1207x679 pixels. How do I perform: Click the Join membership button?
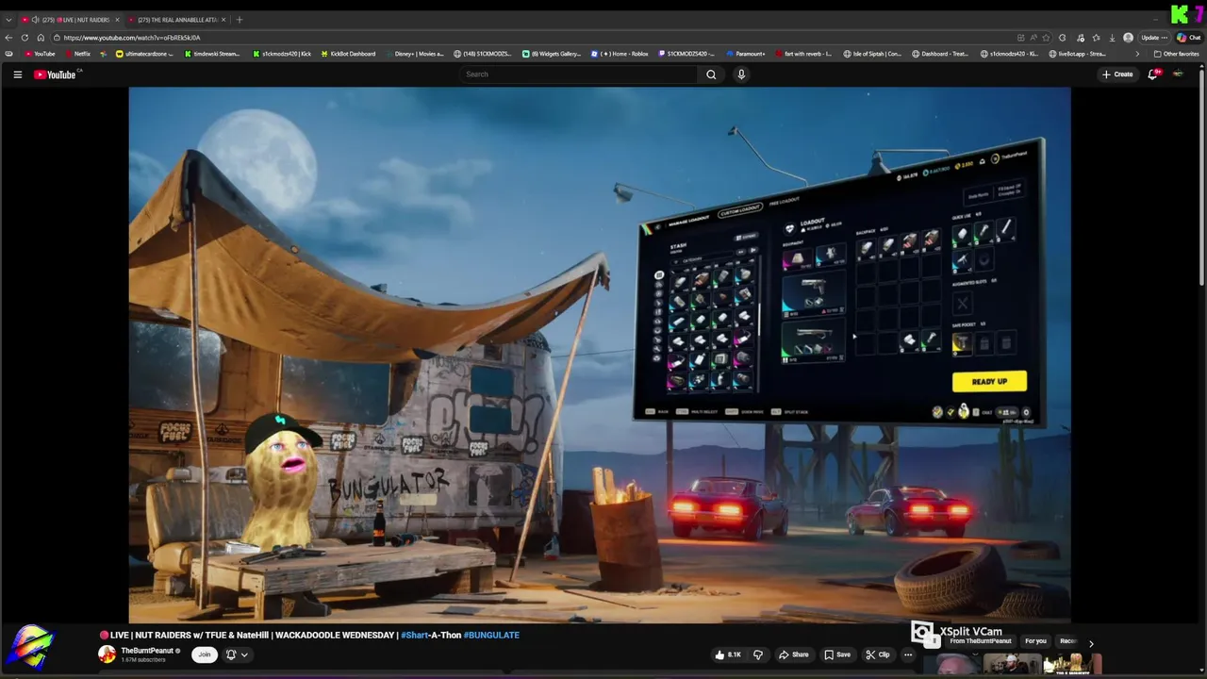coord(204,654)
